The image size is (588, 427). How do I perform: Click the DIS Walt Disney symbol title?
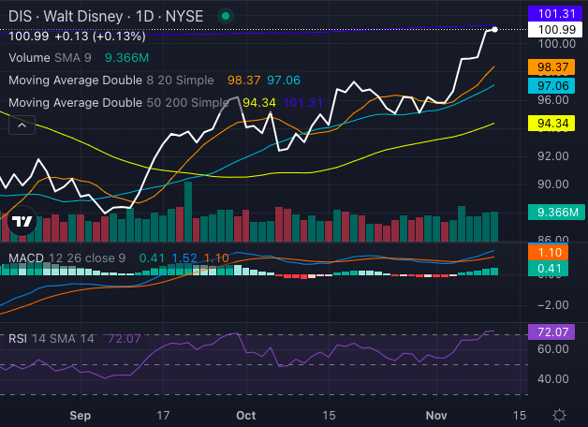(x=64, y=17)
